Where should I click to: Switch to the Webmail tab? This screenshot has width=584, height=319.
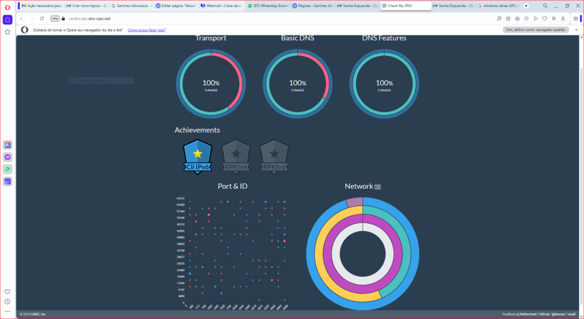219,5
